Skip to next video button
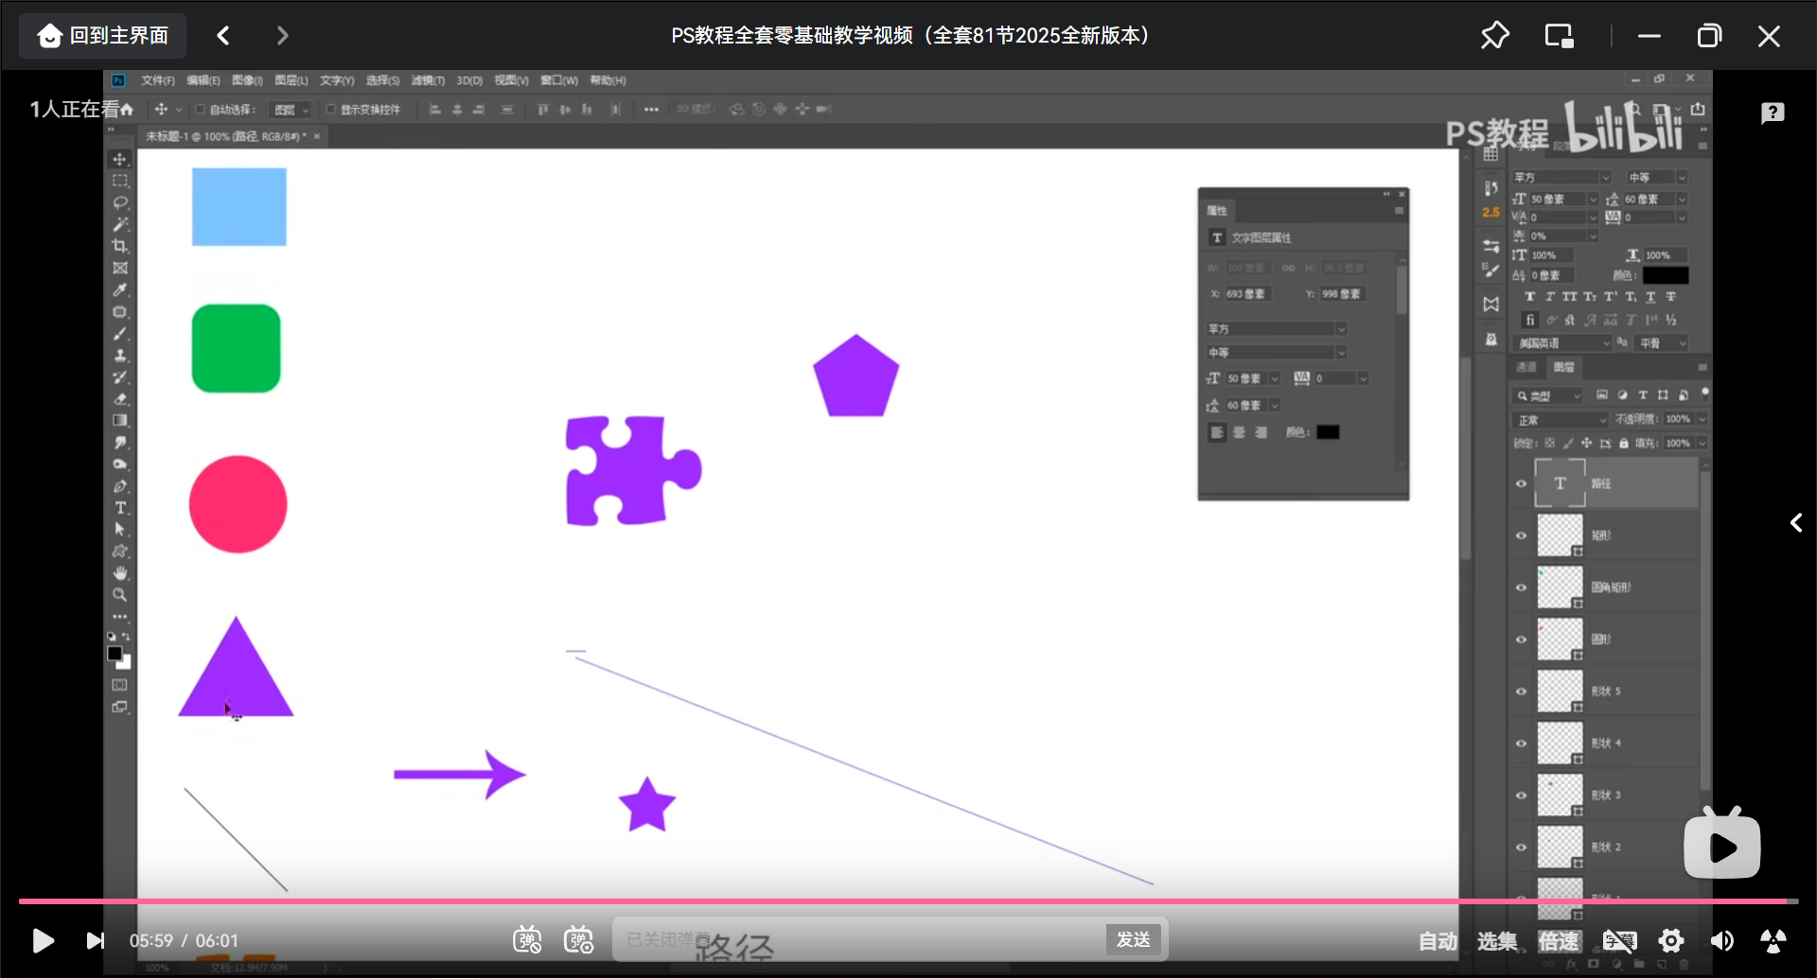The height and width of the screenshot is (979, 1817). (96, 940)
